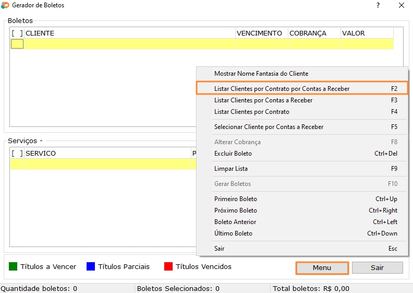This screenshot has height=293, width=413.
Task: Click the red Títulos Vencidos swatch
Action: pos(168,267)
